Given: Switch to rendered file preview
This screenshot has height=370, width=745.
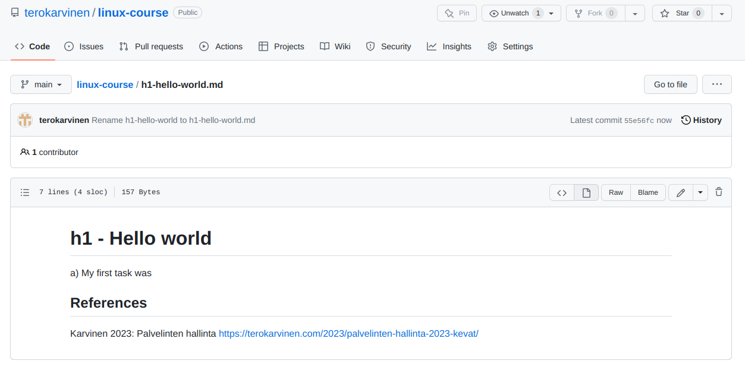Looking at the screenshot, I should pos(586,192).
